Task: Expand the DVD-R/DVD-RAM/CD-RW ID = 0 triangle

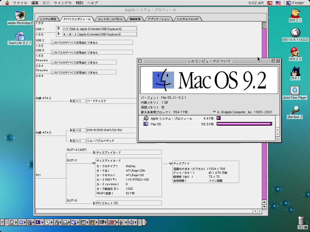Action: pos(71,130)
